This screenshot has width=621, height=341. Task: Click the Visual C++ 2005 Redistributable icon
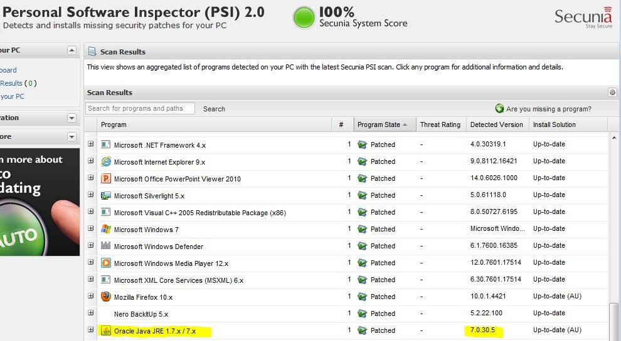coord(106,212)
